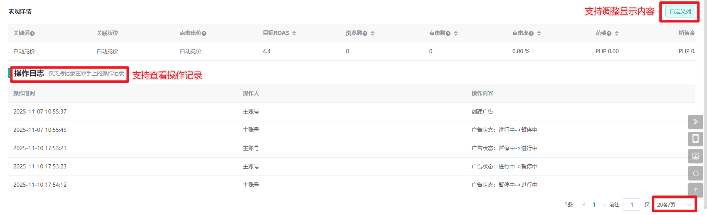Click the mobile phone floating icon

[695, 138]
